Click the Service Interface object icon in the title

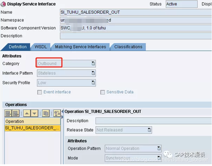click(3, 4)
